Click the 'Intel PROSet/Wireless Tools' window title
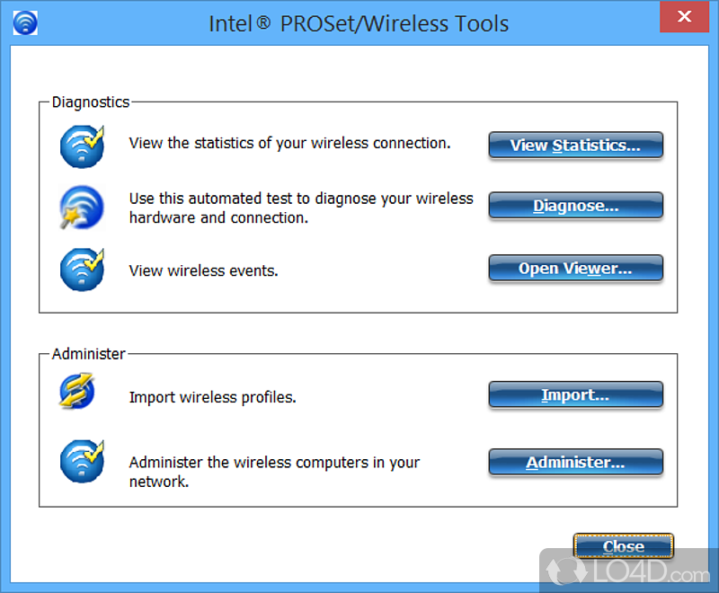The width and height of the screenshot is (719, 593). [359, 24]
